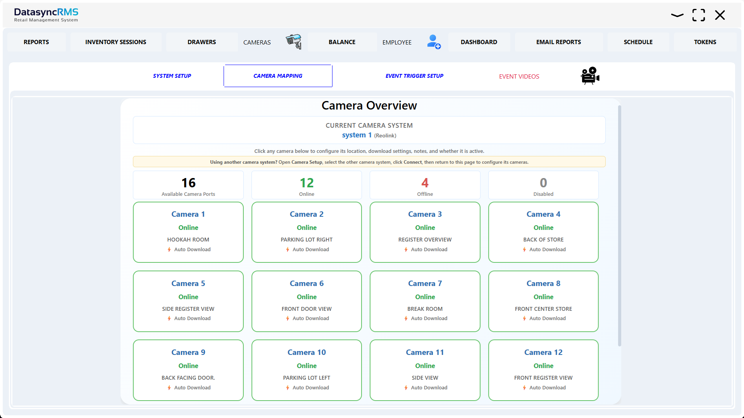This screenshot has width=744, height=418.
Task: Minimize the DatasyncRMS window
Action: pos(677,15)
